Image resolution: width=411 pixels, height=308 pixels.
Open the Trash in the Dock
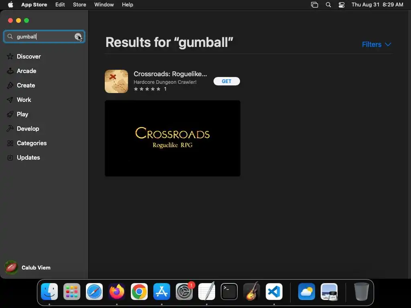click(362, 292)
